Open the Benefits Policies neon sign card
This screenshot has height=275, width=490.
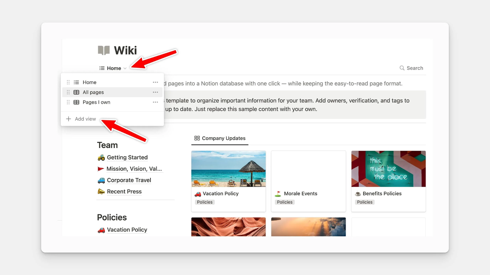(x=388, y=169)
